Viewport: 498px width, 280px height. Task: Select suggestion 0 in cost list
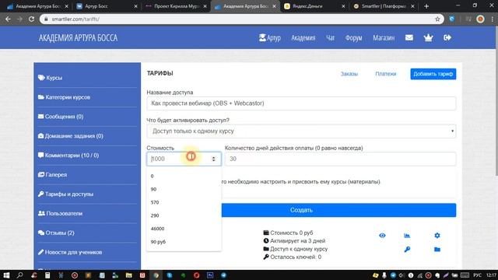coord(184,176)
